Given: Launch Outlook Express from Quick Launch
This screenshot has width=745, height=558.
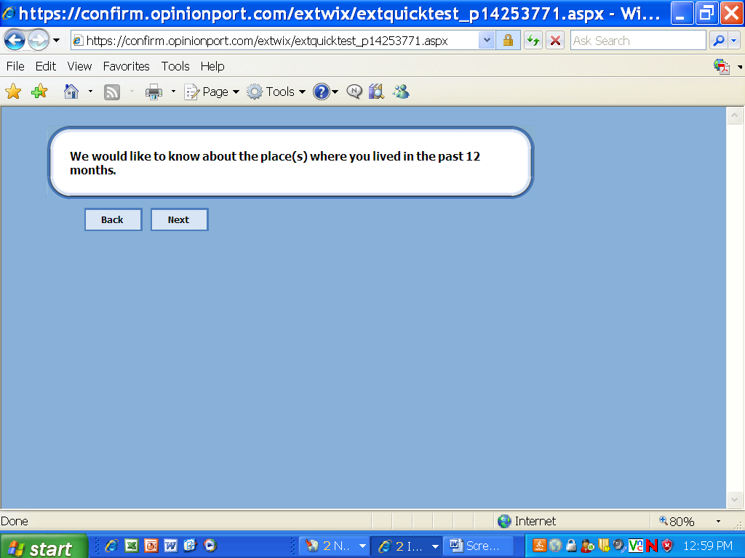Looking at the screenshot, I should coord(190,546).
